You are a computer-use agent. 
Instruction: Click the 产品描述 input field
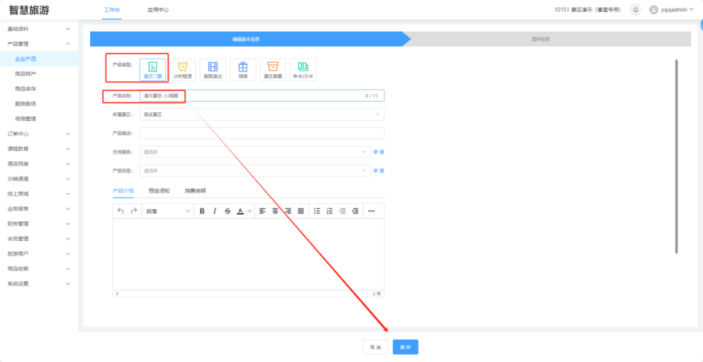tap(261, 133)
